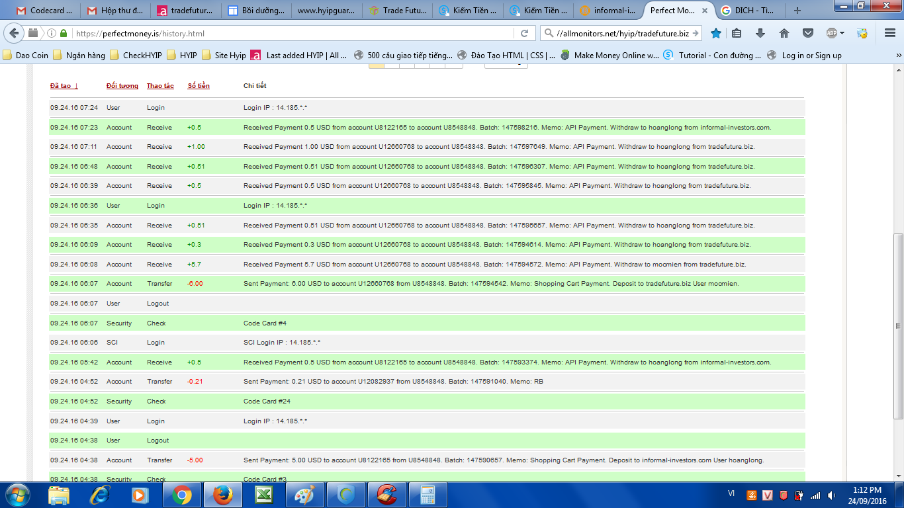Switch to the Bồi dưỡng tab
Image resolution: width=904 pixels, height=508 pixels.
pos(254,11)
